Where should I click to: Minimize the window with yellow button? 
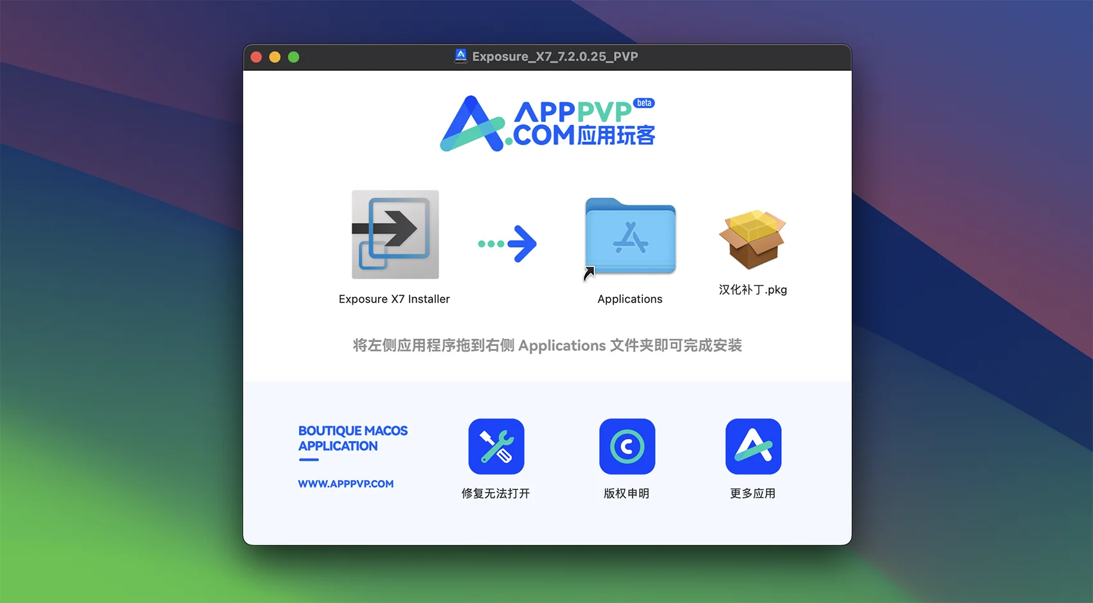click(x=275, y=57)
